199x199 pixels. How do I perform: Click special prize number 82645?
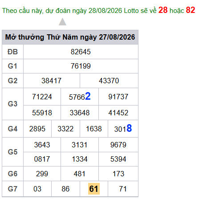pos(81,52)
